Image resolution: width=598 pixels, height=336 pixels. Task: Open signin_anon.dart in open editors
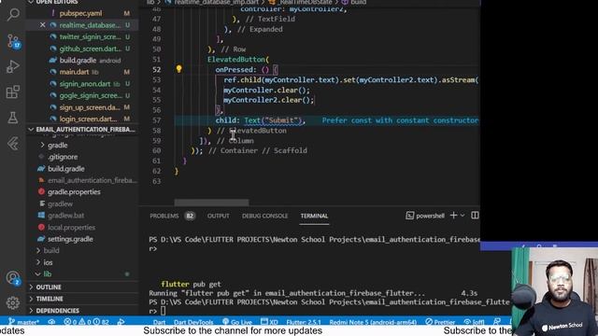[84, 84]
